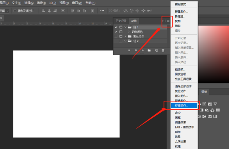Pick a shade in the red color field
The width and height of the screenshot is (229, 149).
[213, 54]
